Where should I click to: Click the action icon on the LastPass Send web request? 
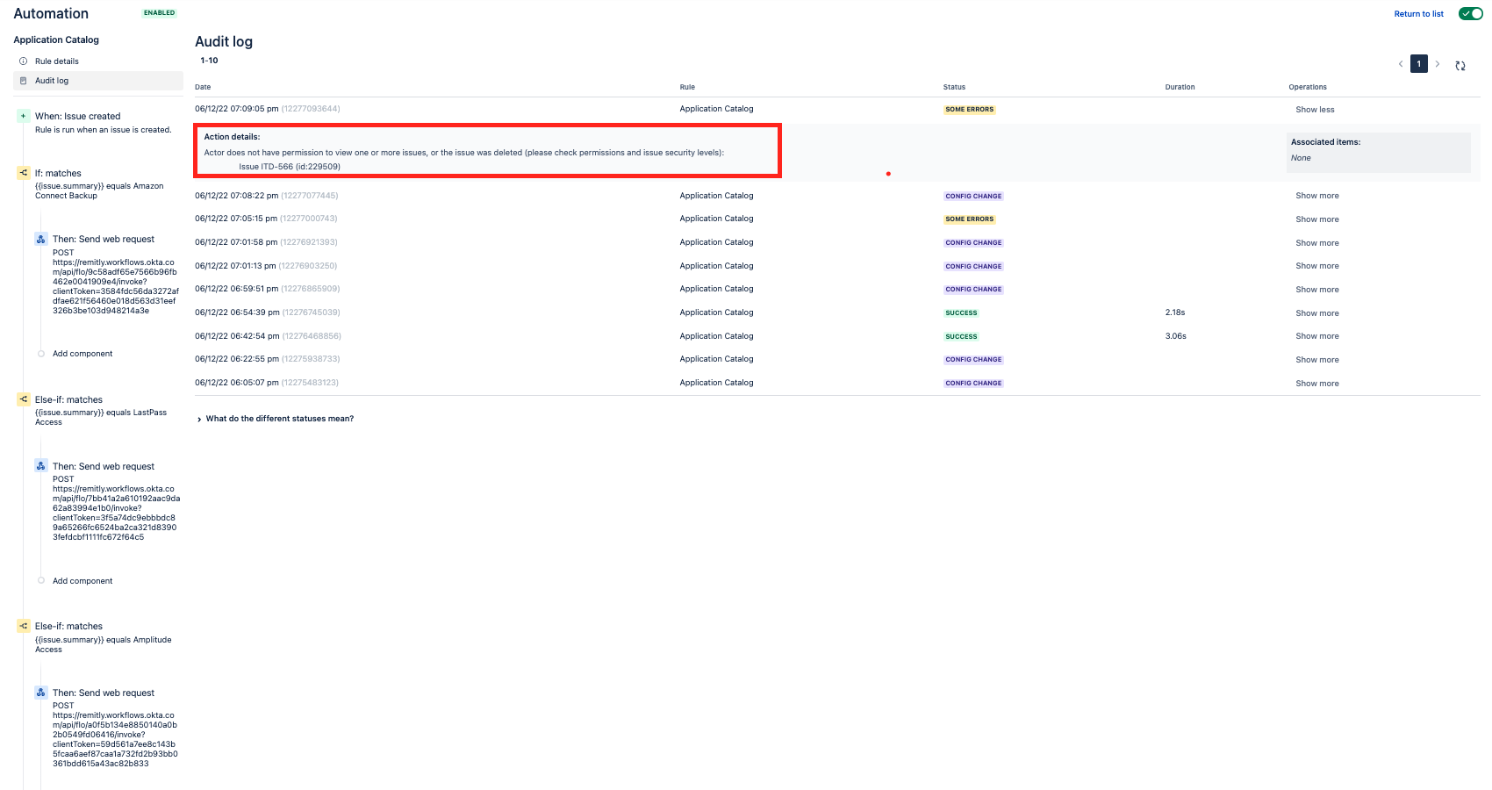pyautogui.click(x=40, y=465)
